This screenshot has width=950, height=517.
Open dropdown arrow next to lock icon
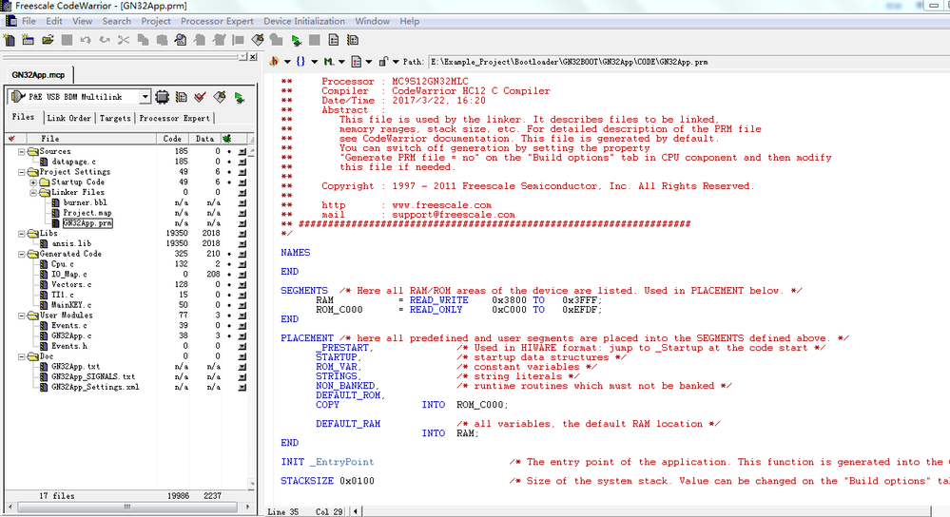[396, 62]
